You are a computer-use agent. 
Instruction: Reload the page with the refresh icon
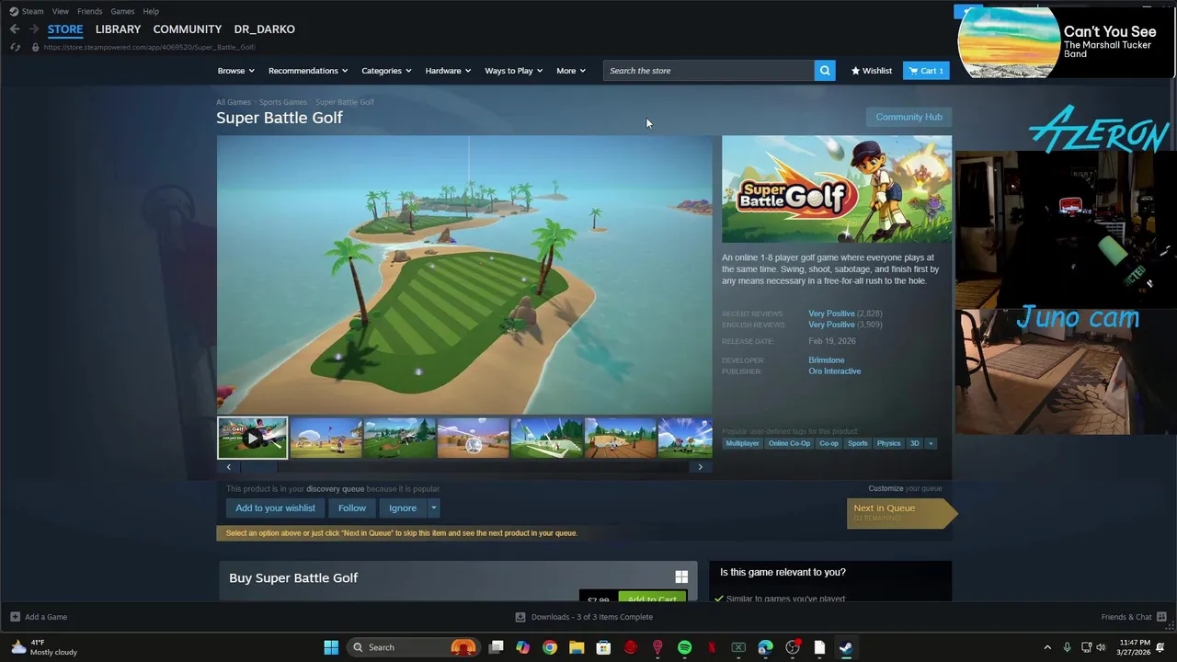(15, 47)
